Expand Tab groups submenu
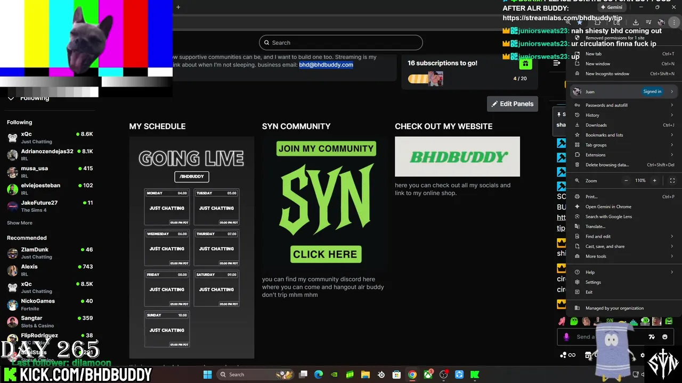Viewport: 682px width, 383px height. [623, 145]
